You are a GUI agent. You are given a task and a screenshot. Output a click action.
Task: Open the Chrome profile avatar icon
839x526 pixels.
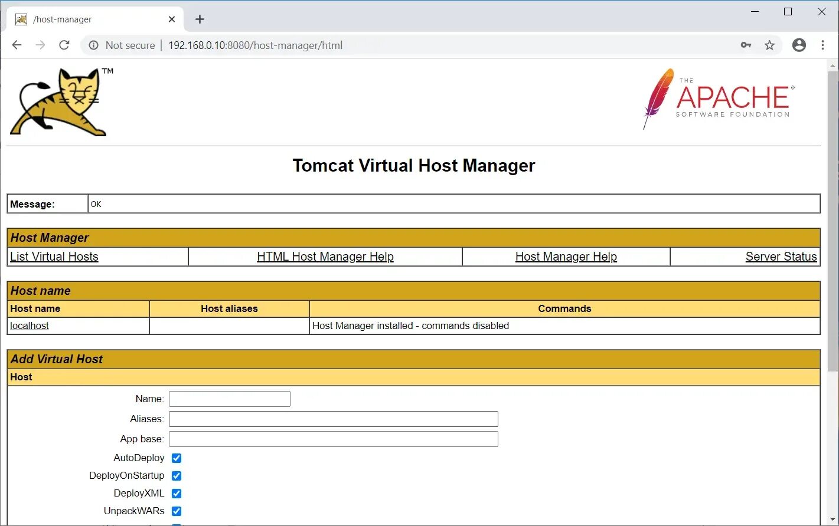point(799,45)
